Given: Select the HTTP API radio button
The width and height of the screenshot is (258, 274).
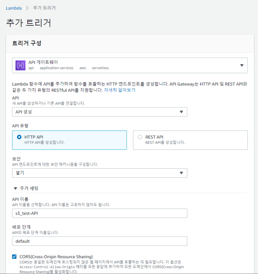Looking at the screenshot, I should [19, 137].
